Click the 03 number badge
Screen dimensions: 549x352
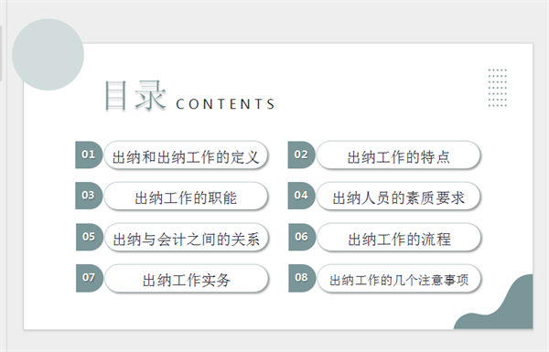(89, 196)
